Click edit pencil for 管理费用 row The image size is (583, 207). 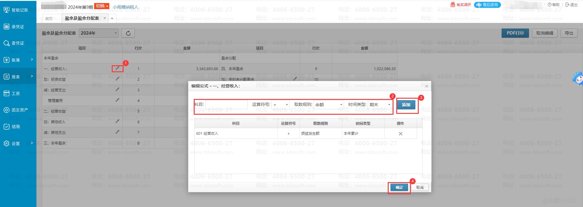[117, 100]
